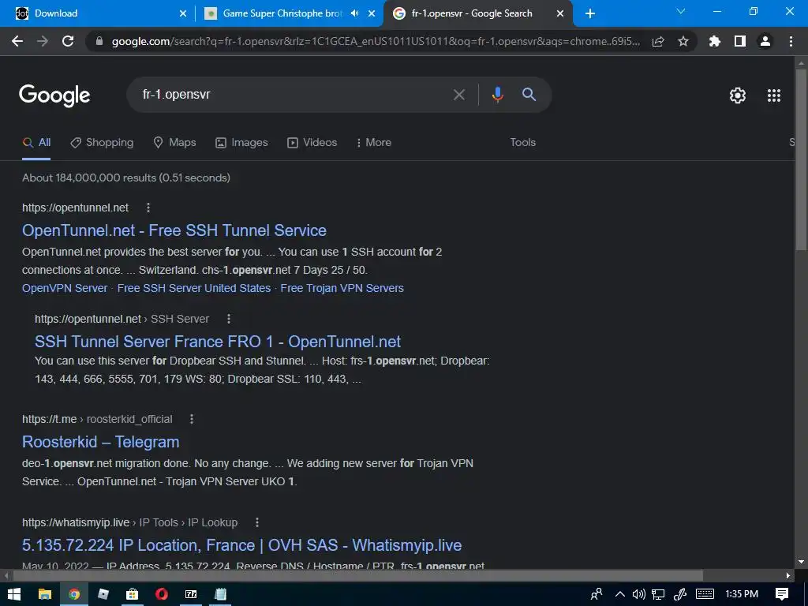Screen dimensions: 808x606
Task: Open Google quick settings gear
Action: pos(738,95)
